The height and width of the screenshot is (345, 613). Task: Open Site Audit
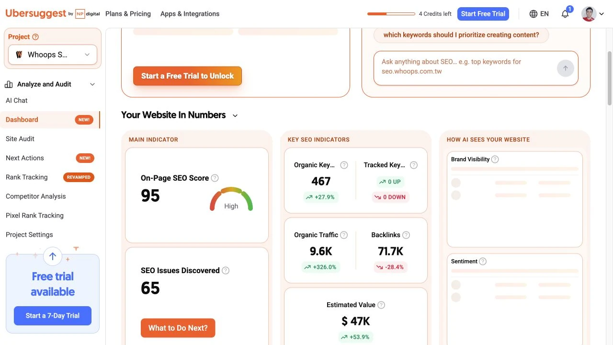[20, 139]
